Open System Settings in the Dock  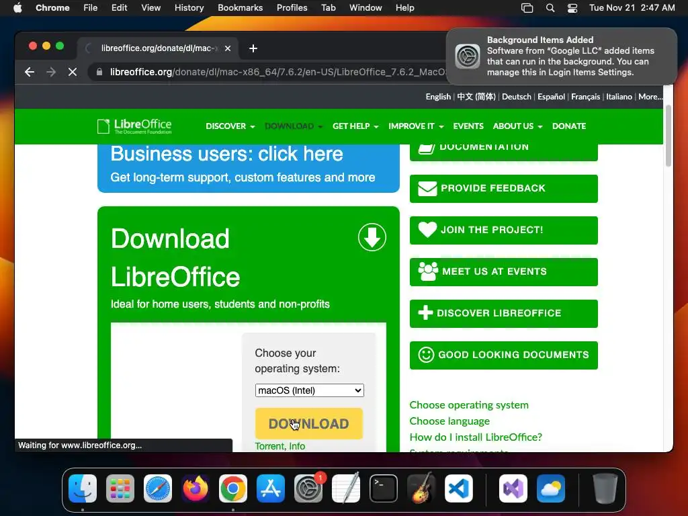(308, 488)
